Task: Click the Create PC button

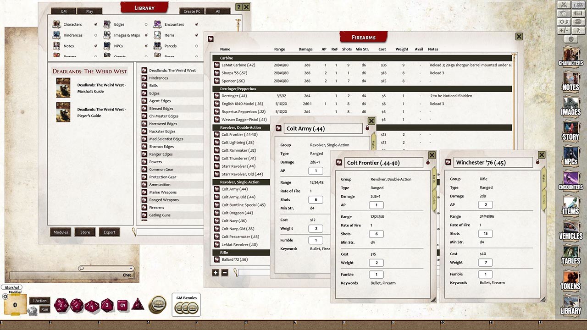Action: tap(191, 11)
